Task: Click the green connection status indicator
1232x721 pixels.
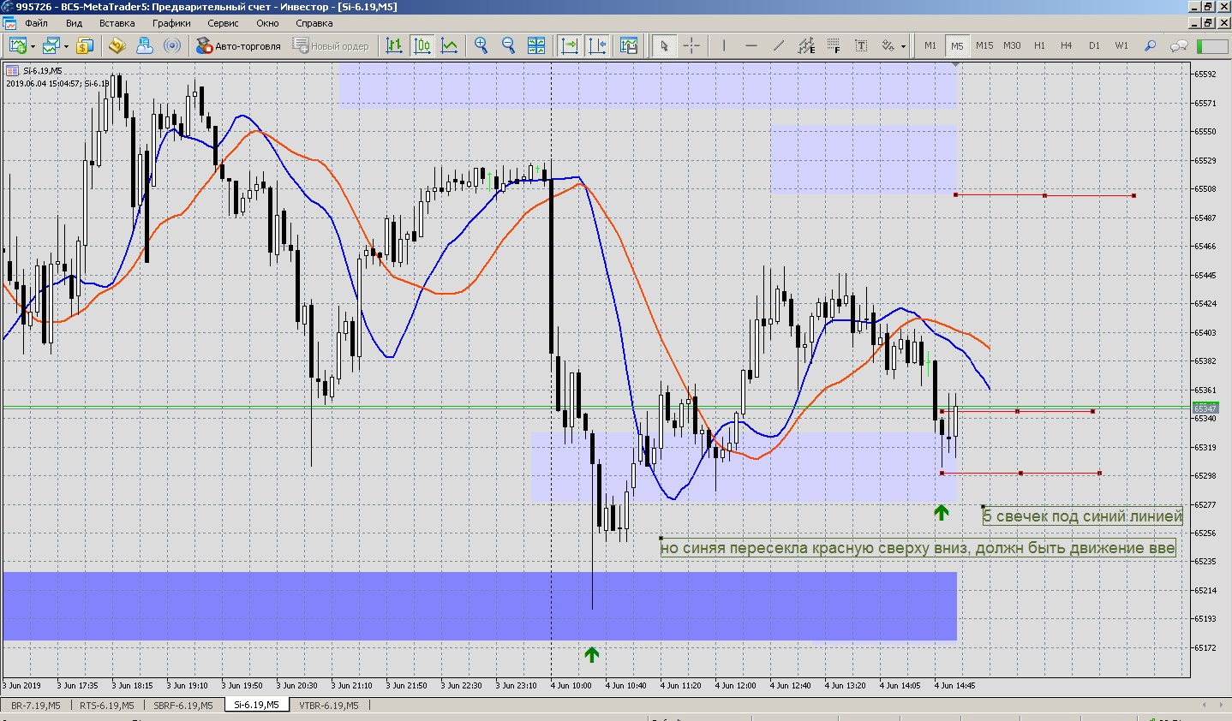Action: 1211,46
